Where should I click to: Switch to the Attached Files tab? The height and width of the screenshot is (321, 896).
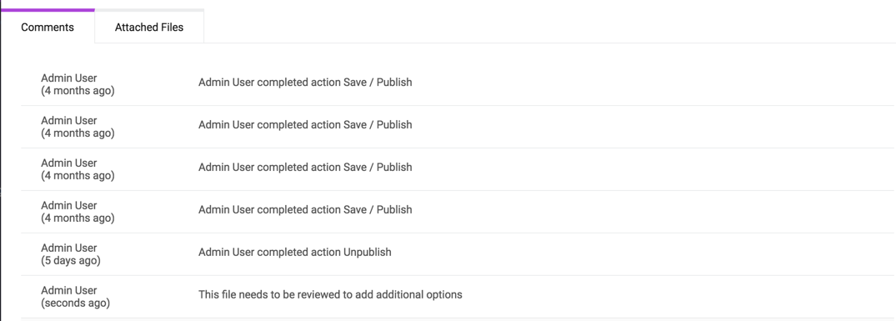point(149,27)
